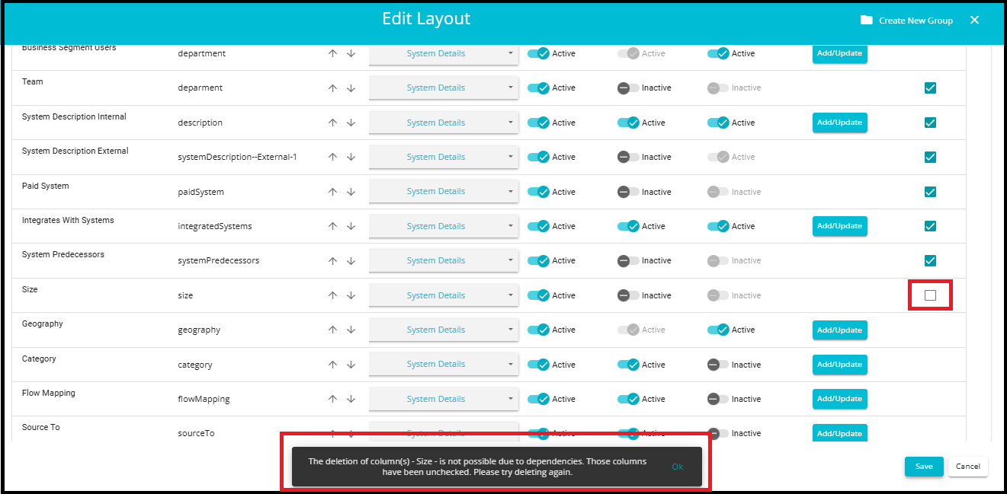Toggle the first Active switch for Category
This screenshot has height=494, width=1007.
tap(538, 365)
